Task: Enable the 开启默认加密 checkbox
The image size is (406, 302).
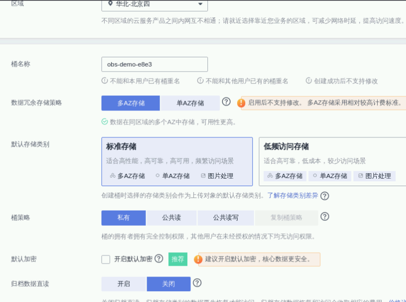Action: coord(106,259)
